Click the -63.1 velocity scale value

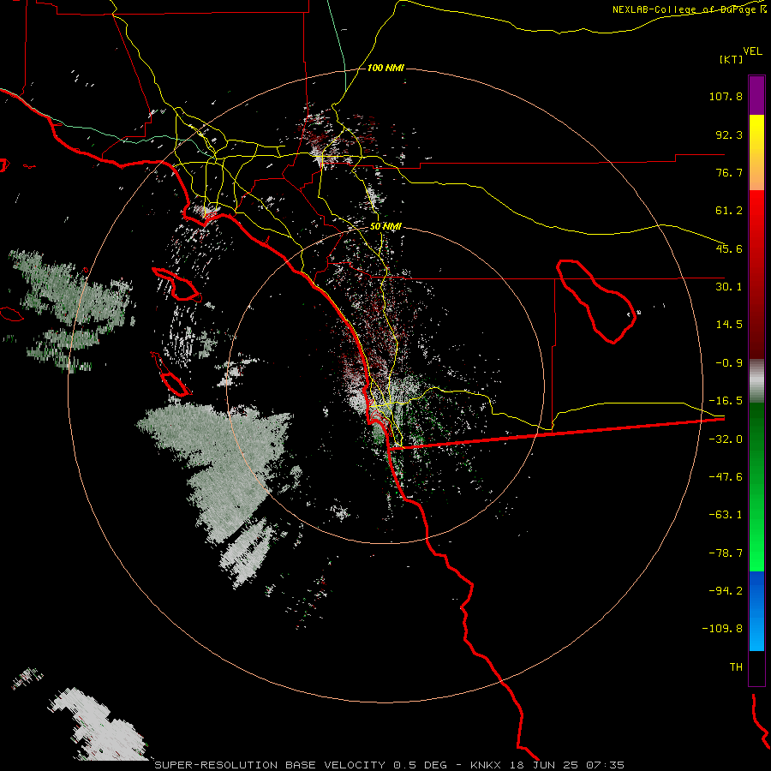tap(726, 515)
